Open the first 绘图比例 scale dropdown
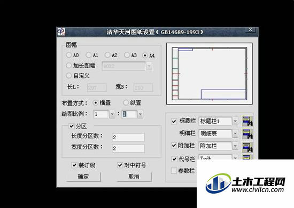The width and height of the screenshot is (294, 208). 112,114
